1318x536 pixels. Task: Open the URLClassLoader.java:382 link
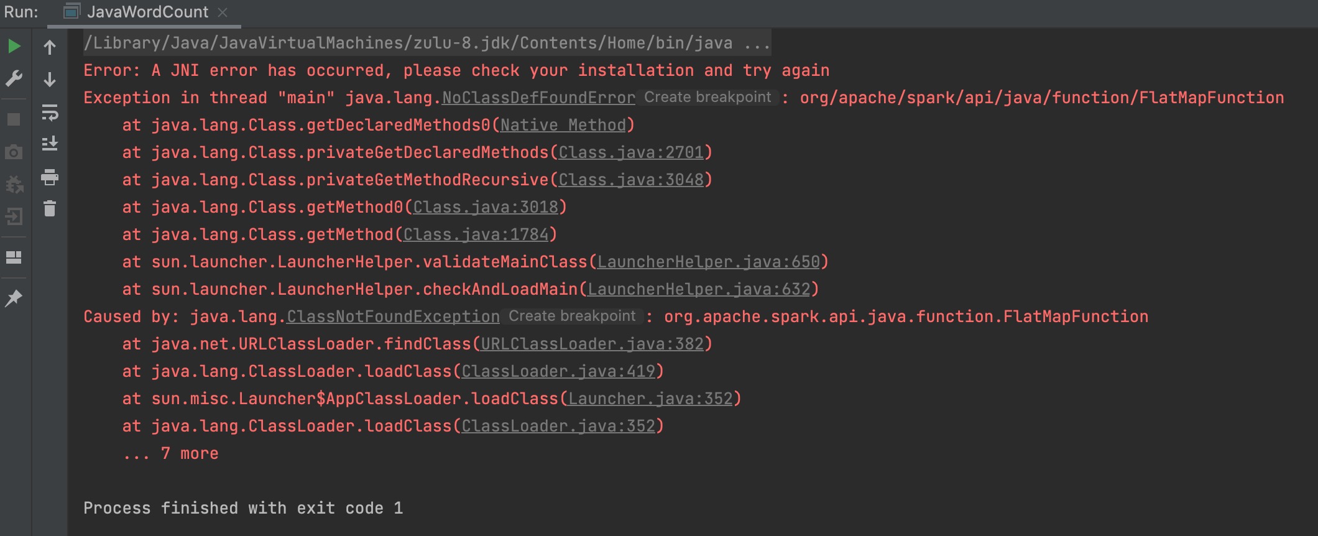(592, 344)
